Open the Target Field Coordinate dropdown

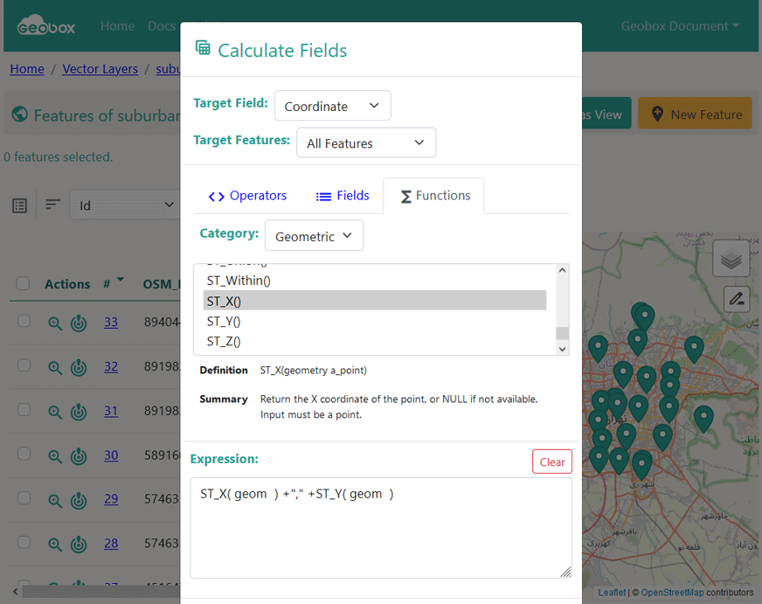pos(332,106)
